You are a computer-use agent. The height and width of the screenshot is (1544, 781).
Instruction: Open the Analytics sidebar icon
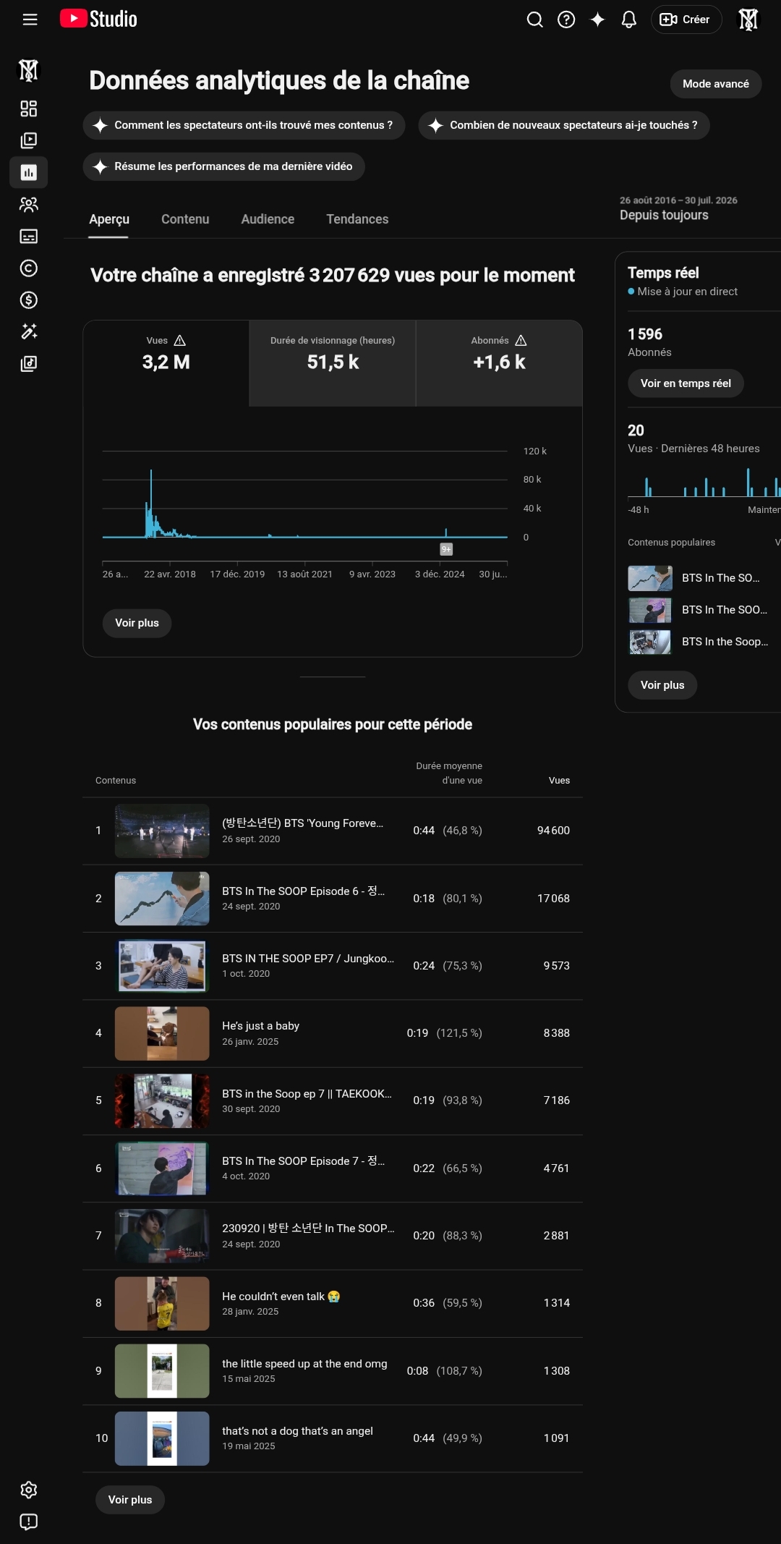pyautogui.click(x=29, y=172)
